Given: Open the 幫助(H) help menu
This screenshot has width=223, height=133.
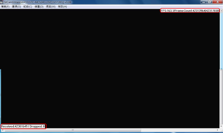Looking at the screenshot, I should (62, 7).
